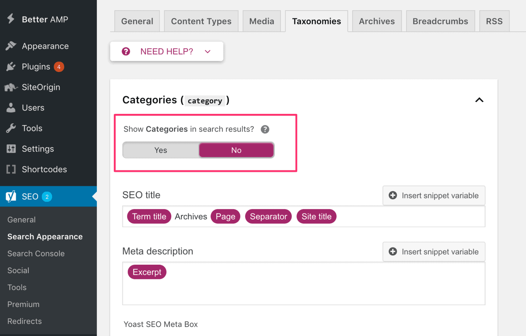Switch to the Archives tab
The width and height of the screenshot is (526, 336).
377,21
